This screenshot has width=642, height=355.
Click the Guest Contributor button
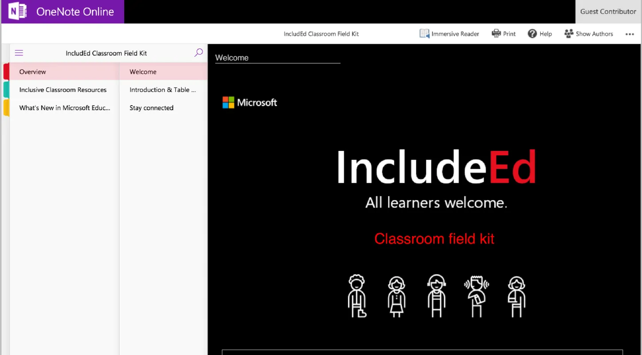click(x=608, y=12)
